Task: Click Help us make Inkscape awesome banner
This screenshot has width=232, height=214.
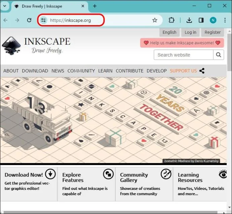Action: pyautogui.click(x=182, y=43)
